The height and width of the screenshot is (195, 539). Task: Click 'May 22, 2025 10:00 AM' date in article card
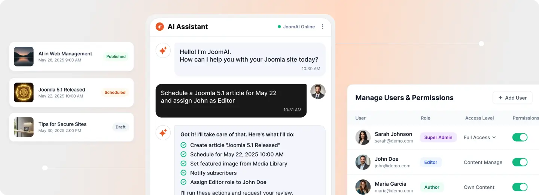pyautogui.click(x=61, y=96)
